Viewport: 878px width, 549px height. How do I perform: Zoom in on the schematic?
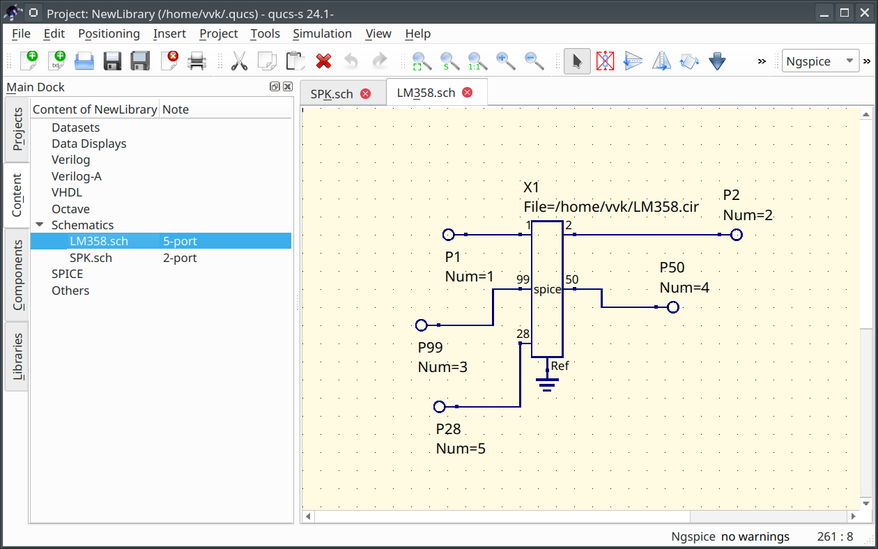click(506, 61)
